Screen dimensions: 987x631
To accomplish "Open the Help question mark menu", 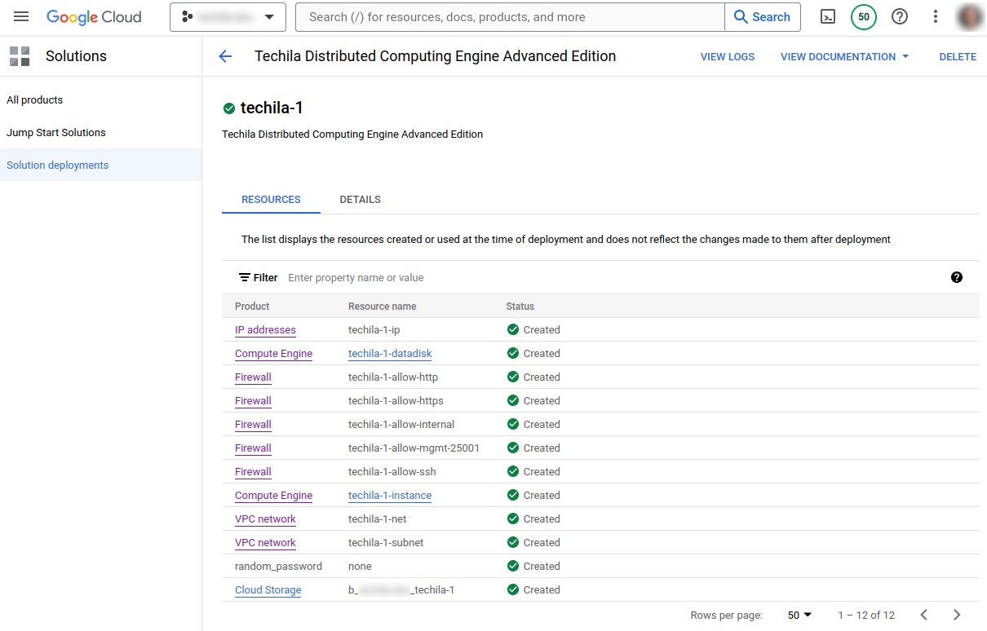I will point(900,17).
